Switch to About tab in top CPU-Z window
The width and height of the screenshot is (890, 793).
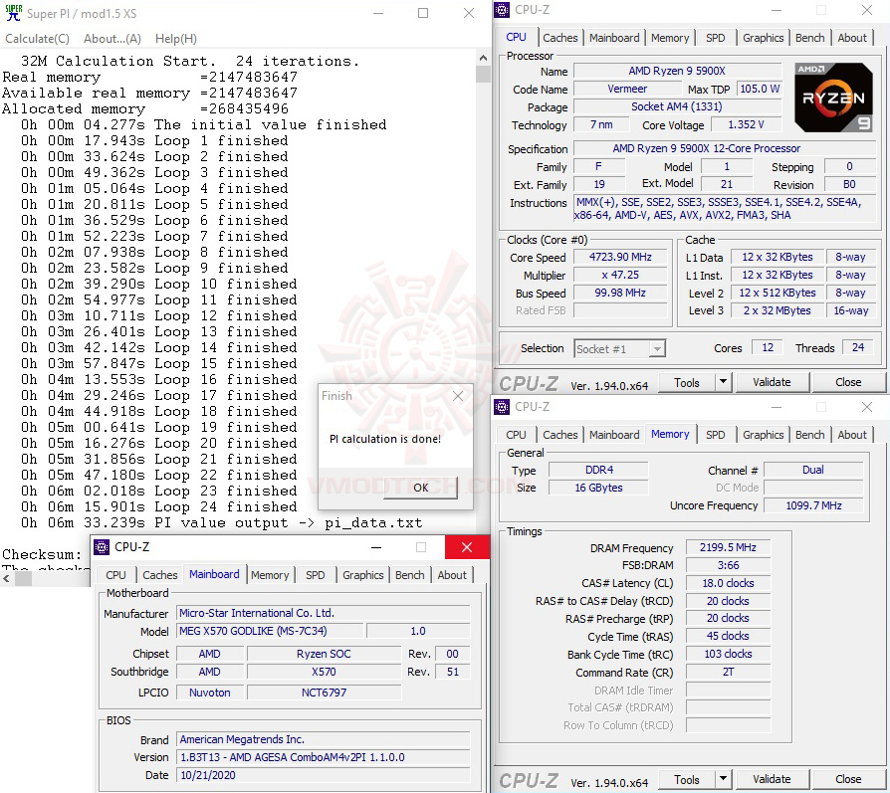(852, 38)
